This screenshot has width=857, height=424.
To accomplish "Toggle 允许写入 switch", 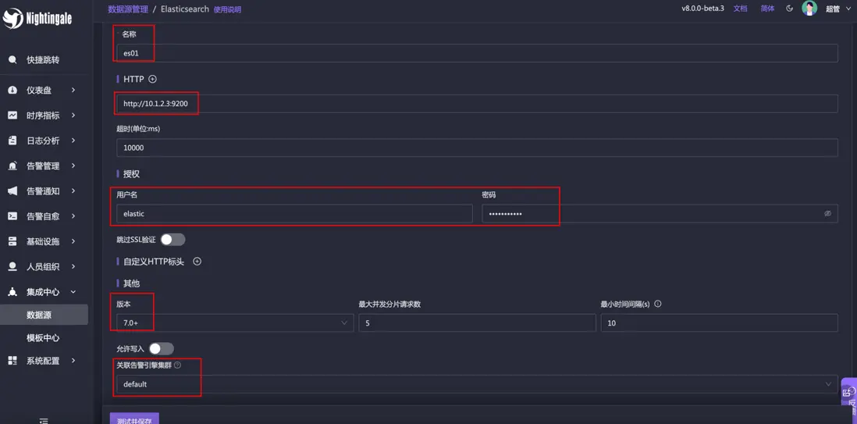I will point(162,348).
